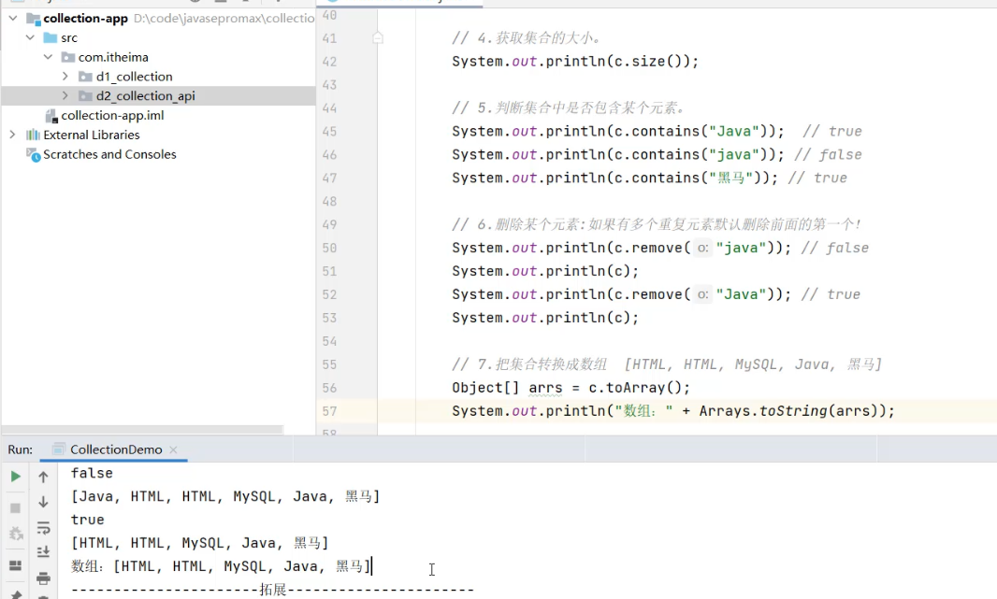The height and width of the screenshot is (599, 997).
Task: Select the CollectionDemo run tab
Action: 113,449
